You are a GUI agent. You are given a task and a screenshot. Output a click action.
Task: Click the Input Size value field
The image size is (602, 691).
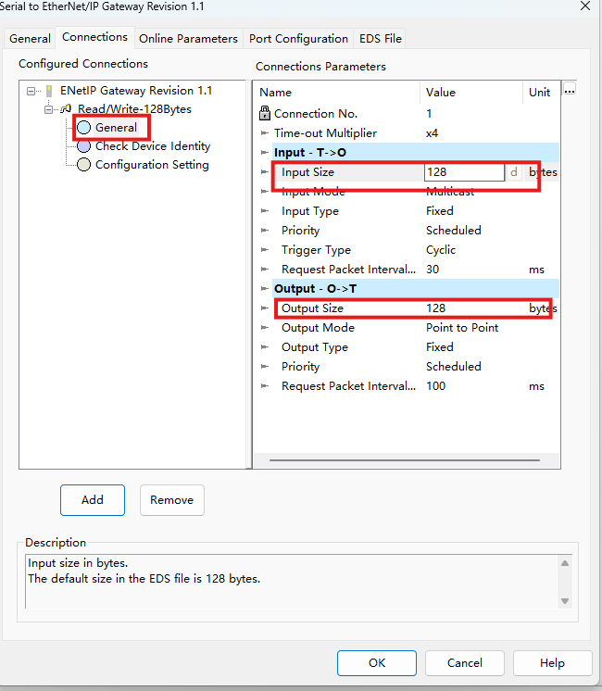pos(464,172)
